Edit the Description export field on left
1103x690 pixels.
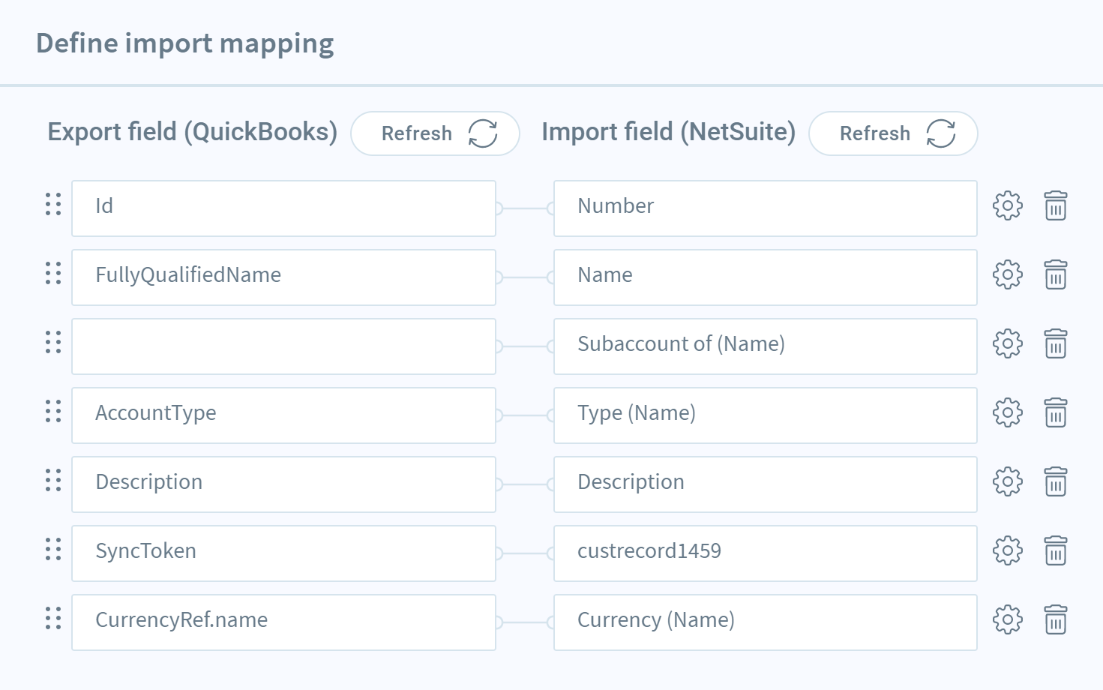point(283,484)
